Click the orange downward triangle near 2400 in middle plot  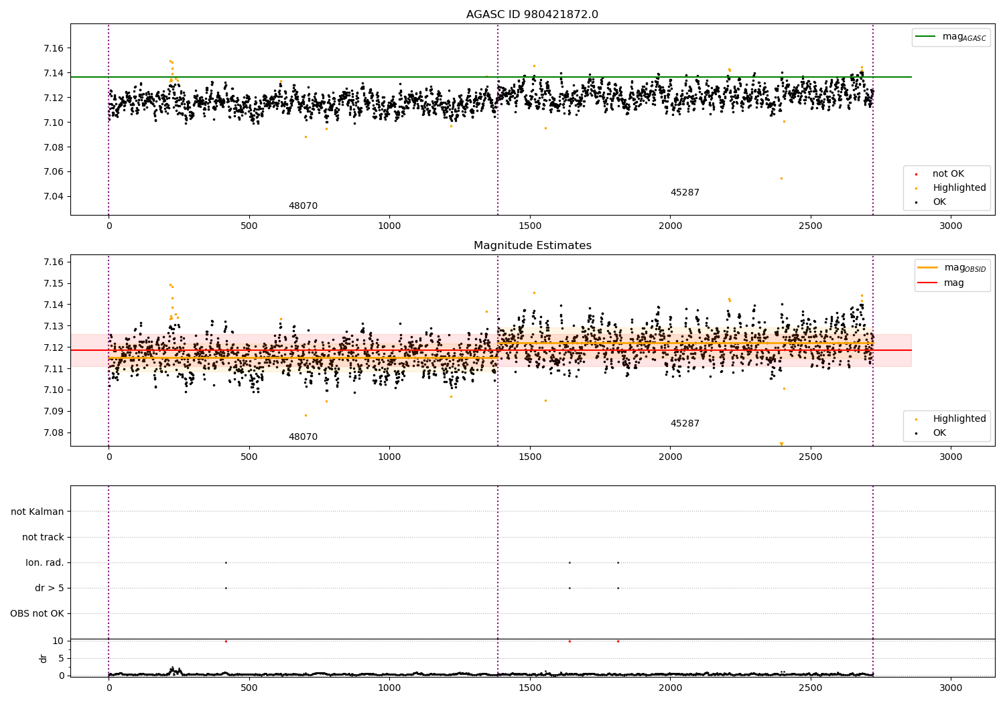781,444
